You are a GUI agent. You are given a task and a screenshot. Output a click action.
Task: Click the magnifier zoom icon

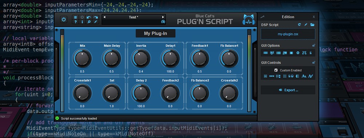coord(89,22)
